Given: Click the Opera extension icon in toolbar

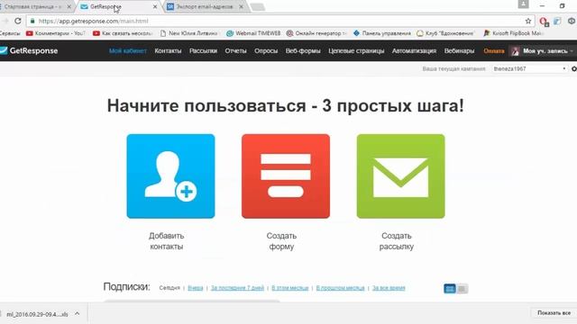Looking at the screenshot, I should [x=544, y=22].
